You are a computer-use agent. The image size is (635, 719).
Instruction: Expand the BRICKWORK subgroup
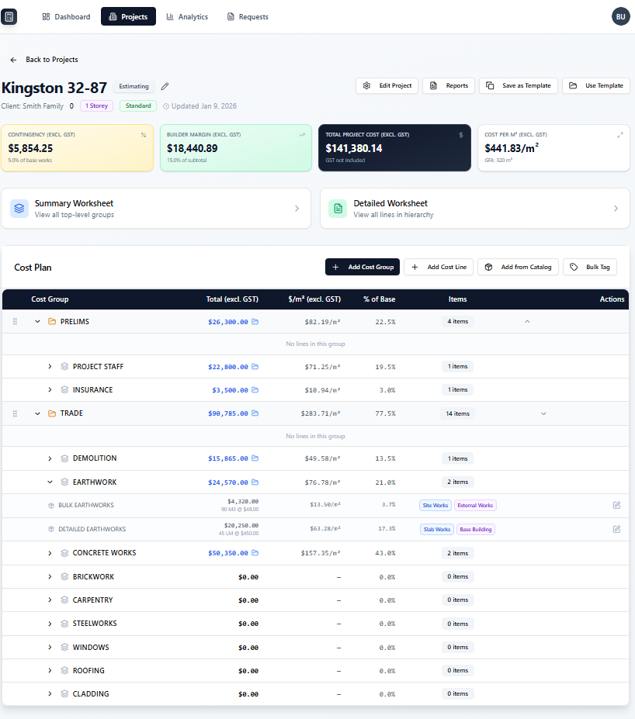(50, 577)
